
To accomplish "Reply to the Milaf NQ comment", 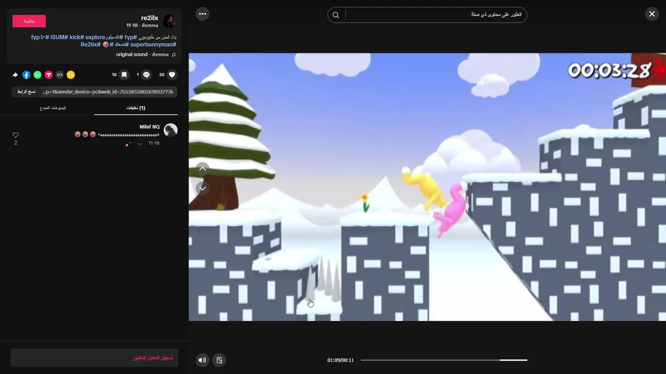I will [x=139, y=143].
